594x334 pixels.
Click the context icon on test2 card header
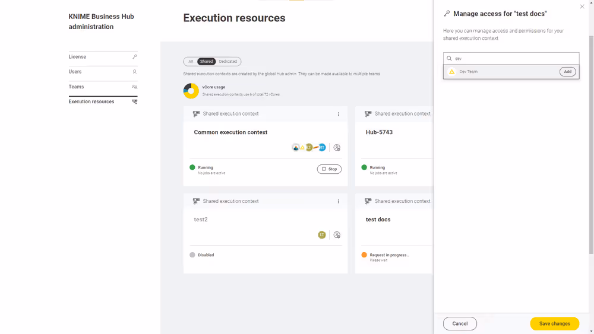[196, 201]
